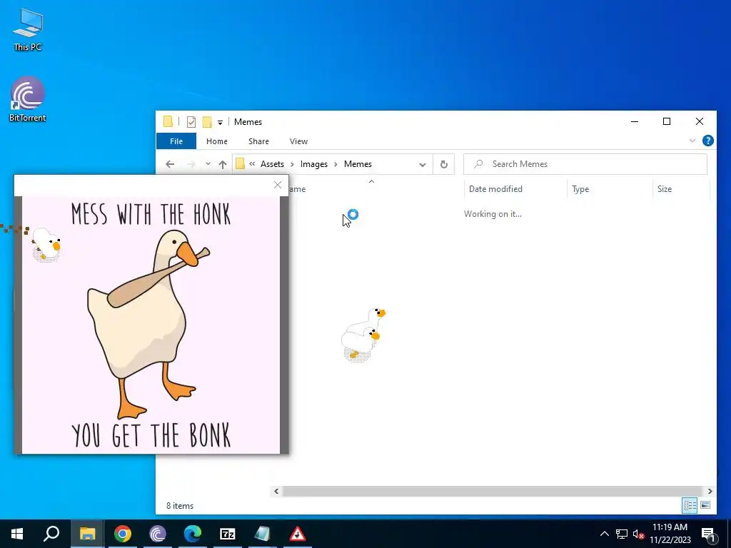Screen dimensions: 731x548
Task: Open the File ribbon tab
Action: coord(176,141)
